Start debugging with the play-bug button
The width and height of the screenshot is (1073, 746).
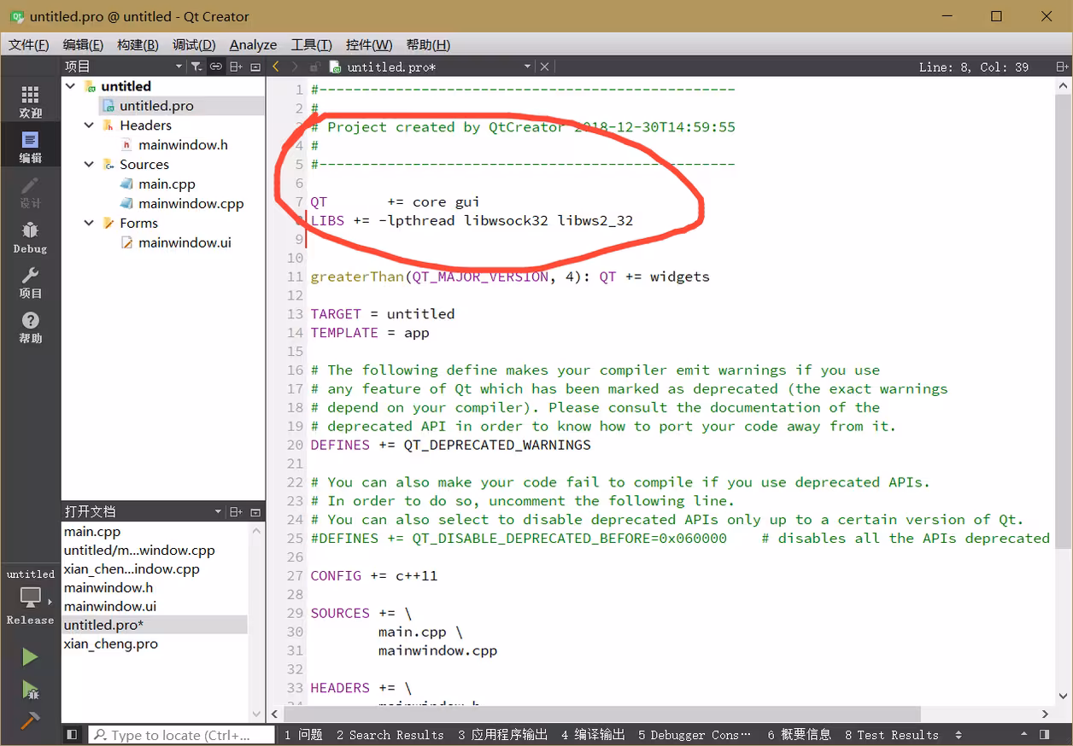[x=30, y=689]
